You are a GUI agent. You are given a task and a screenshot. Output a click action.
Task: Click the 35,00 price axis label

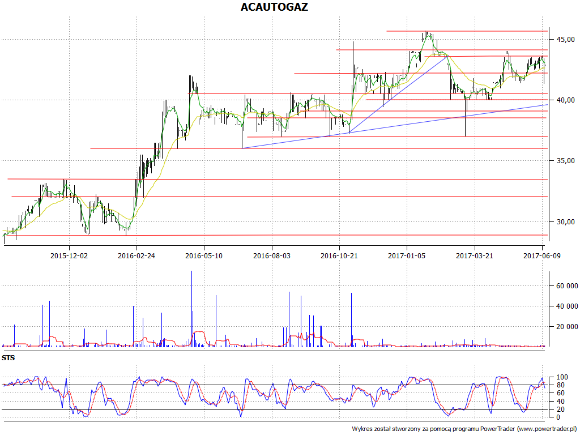pos(565,160)
